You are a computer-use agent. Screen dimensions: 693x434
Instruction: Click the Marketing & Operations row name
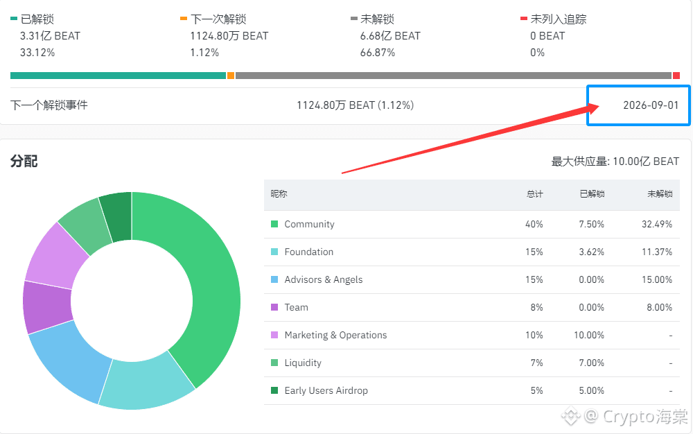tap(335, 335)
